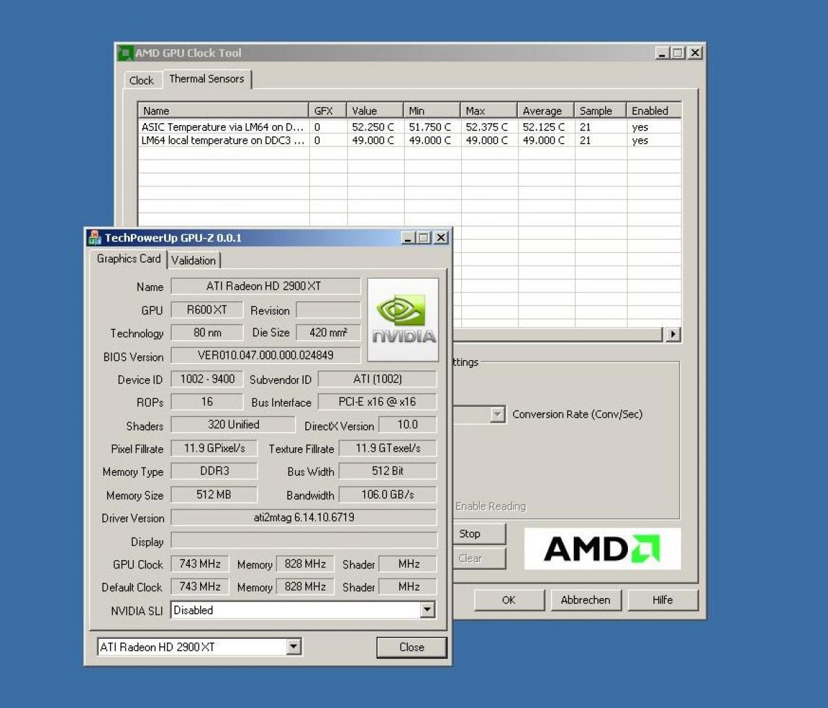The image size is (828, 708).
Task: Click the 52.125 C average cell
Action: [544, 127]
